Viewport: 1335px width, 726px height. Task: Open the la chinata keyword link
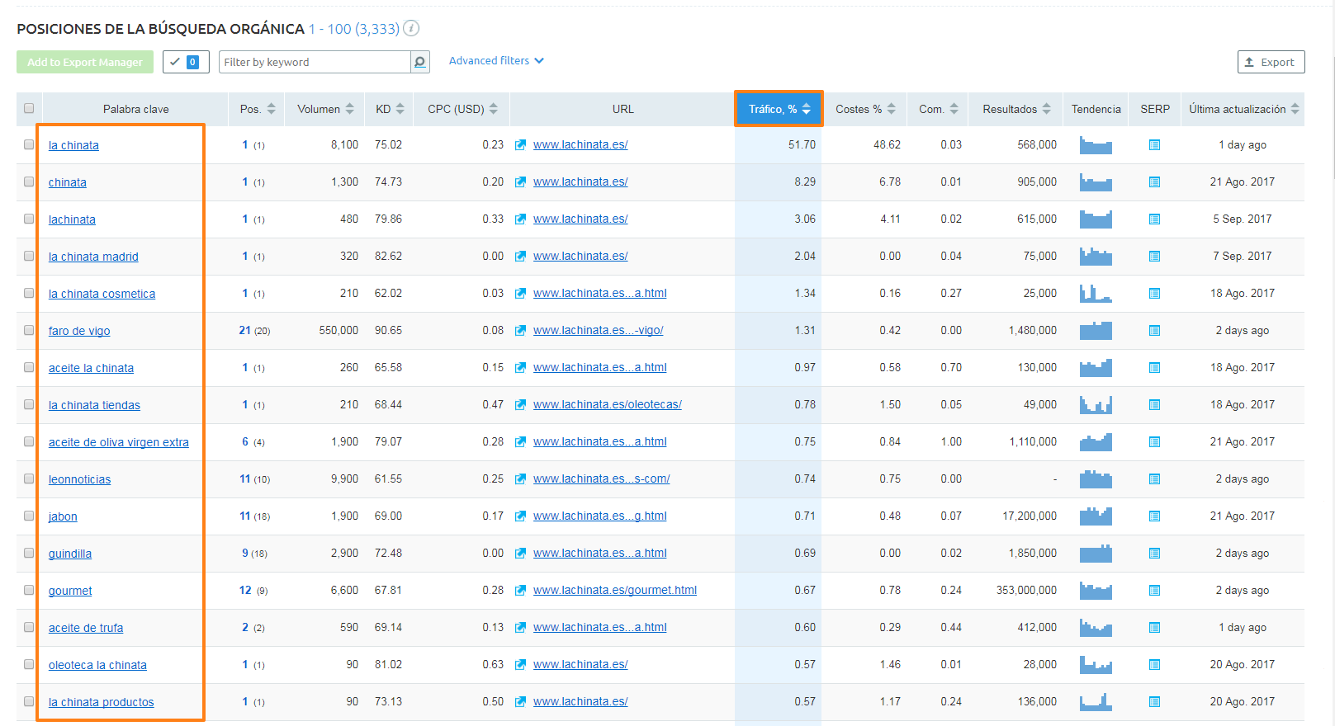[x=73, y=145]
